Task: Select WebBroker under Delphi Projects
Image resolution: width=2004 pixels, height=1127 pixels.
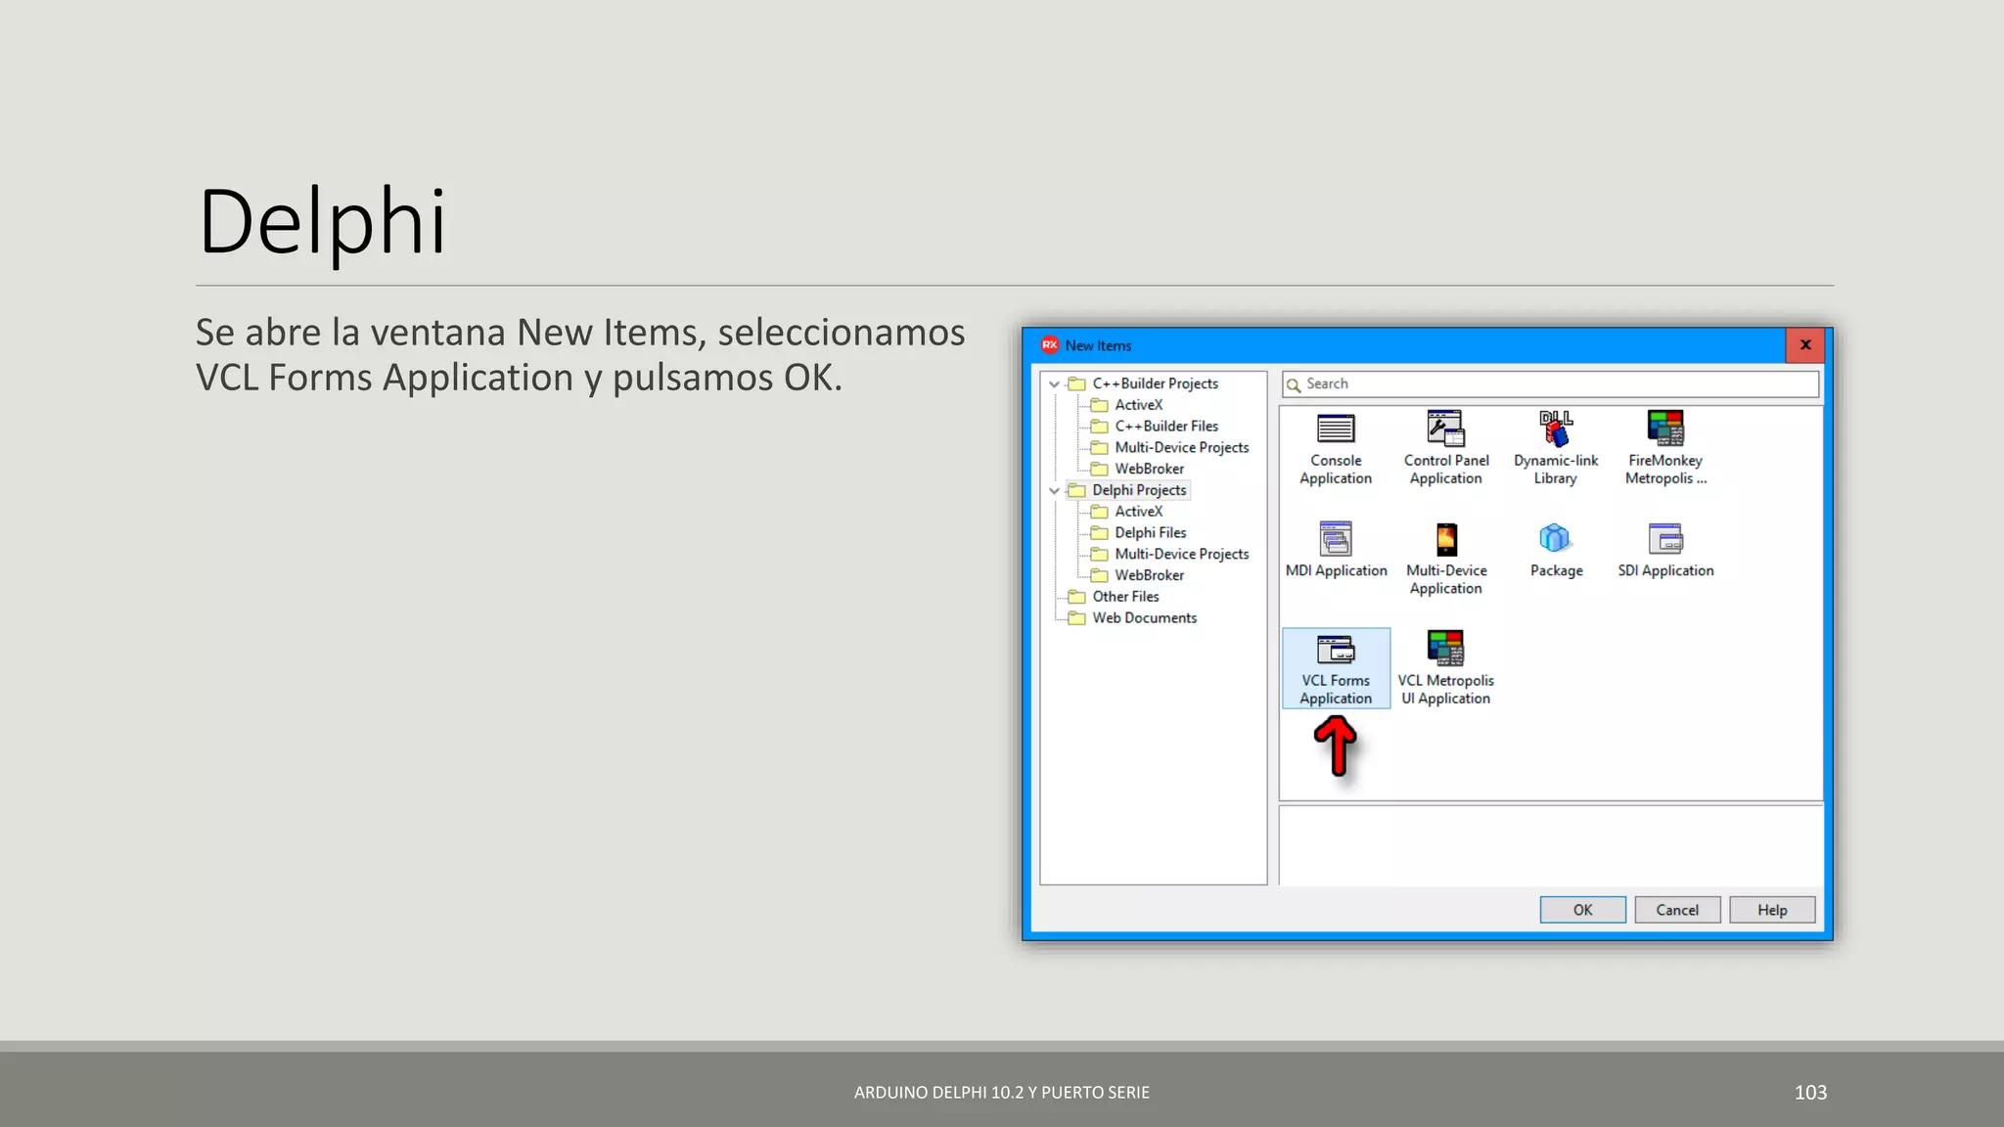Action: (1138, 575)
